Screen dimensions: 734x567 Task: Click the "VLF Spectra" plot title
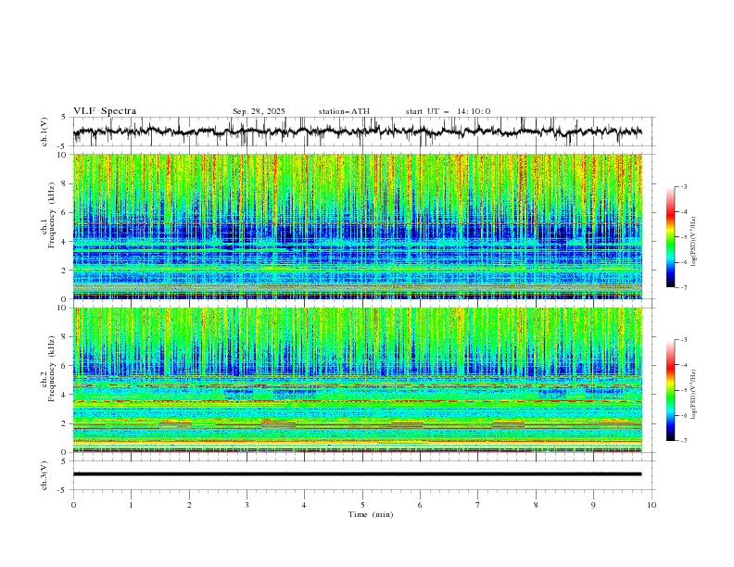coord(105,111)
